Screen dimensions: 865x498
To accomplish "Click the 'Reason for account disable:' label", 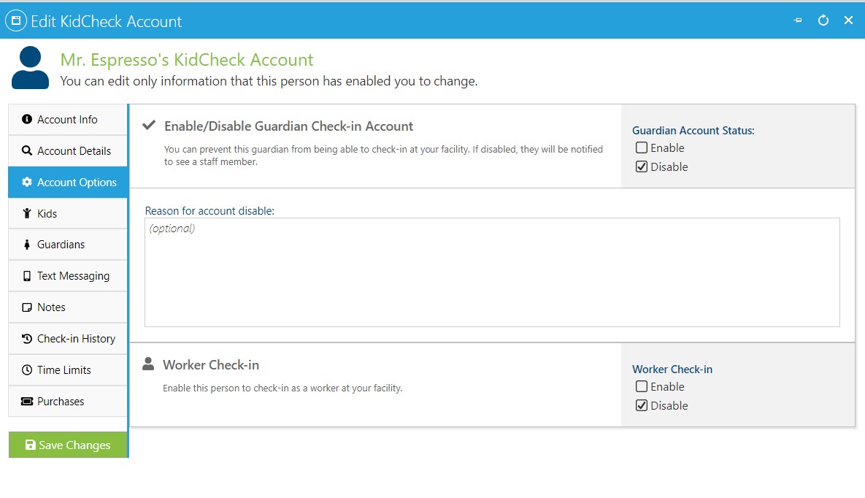I will click(209, 211).
